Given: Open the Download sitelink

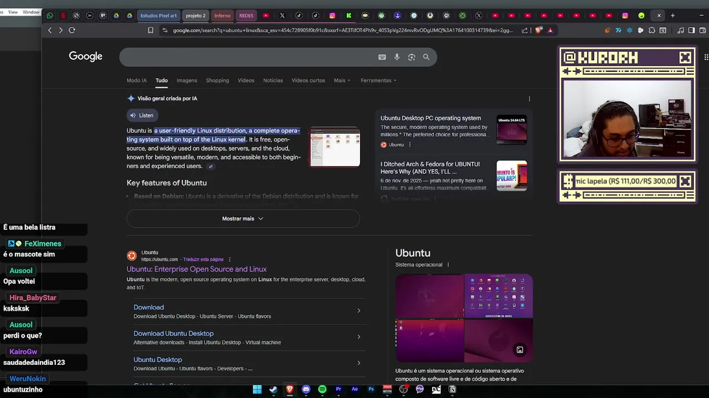Looking at the screenshot, I should [148, 307].
